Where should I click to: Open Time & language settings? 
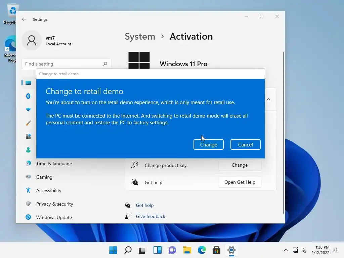[54, 164]
